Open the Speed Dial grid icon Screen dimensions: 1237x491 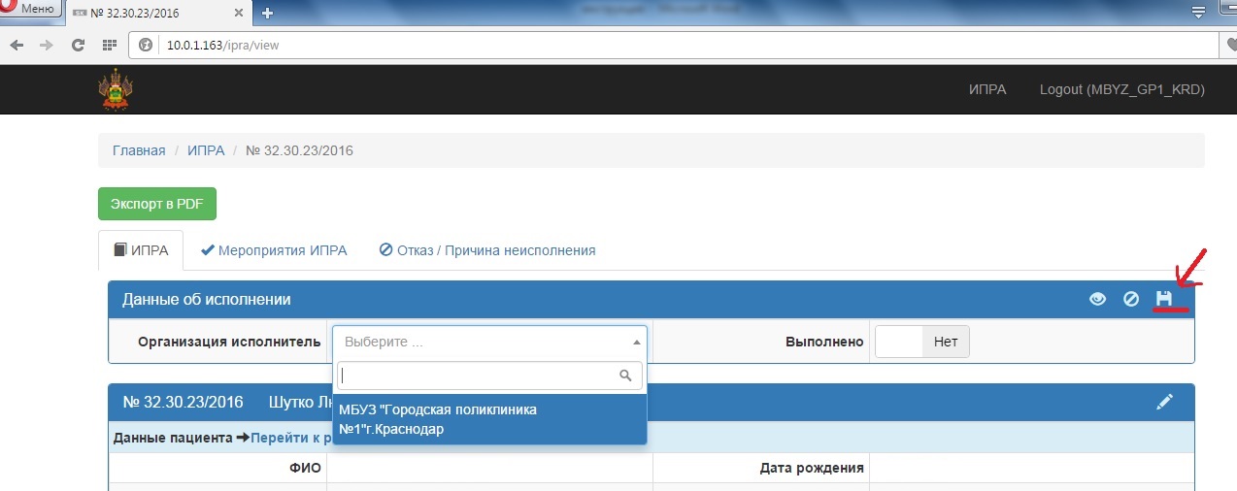[x=109, y=46]
